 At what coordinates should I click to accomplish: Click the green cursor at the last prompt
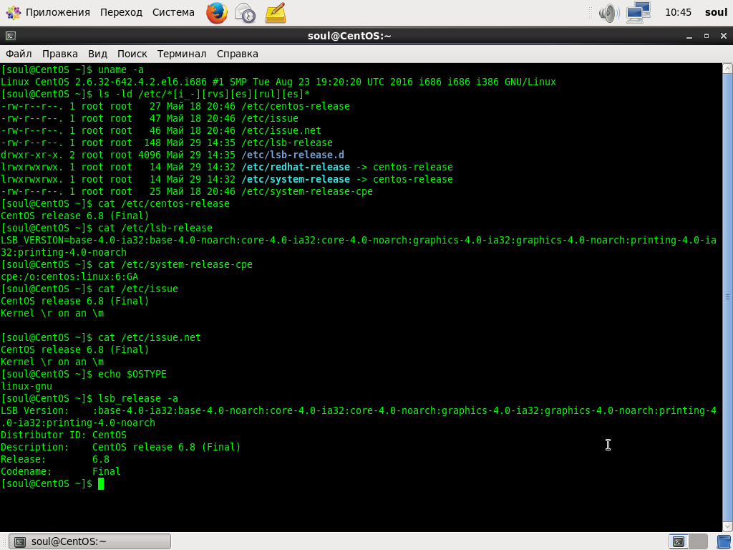(x=101, y=483)
